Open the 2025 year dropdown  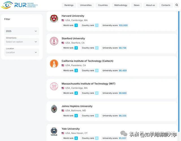coord(21,31)
